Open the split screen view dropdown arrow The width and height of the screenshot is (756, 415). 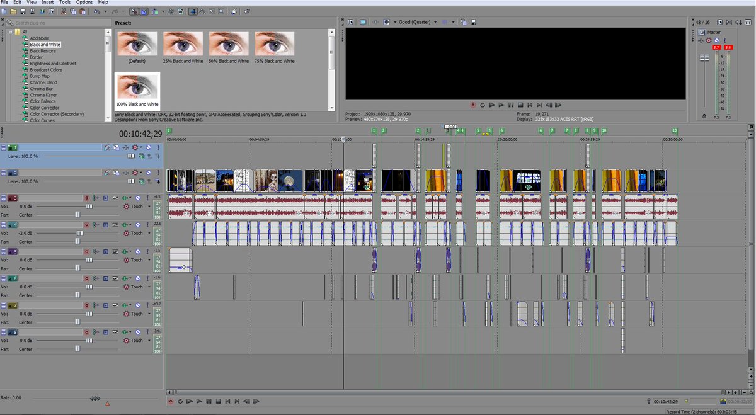tap(395, 22)
